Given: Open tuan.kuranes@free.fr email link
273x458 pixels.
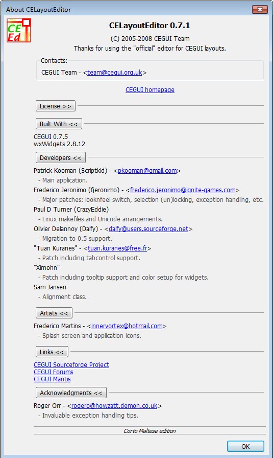Looking at the screenshot, I should tap(117, 248).
